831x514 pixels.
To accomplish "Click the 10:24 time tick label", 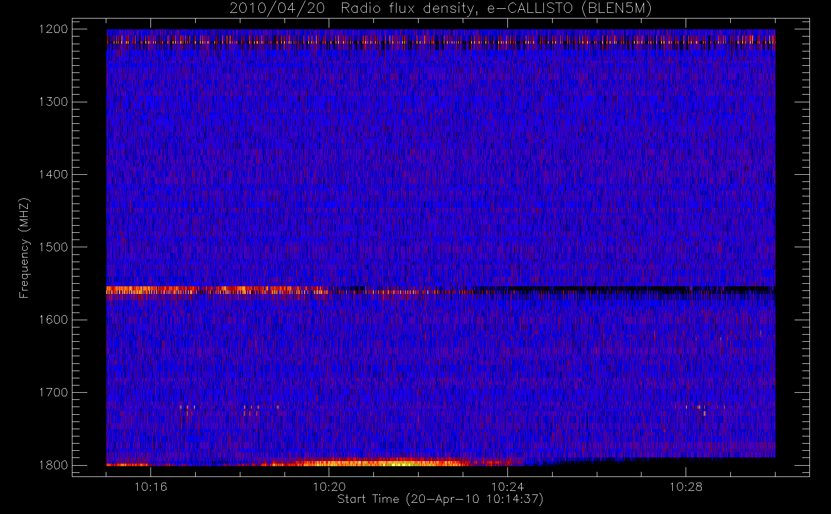I will pos(507,487).
